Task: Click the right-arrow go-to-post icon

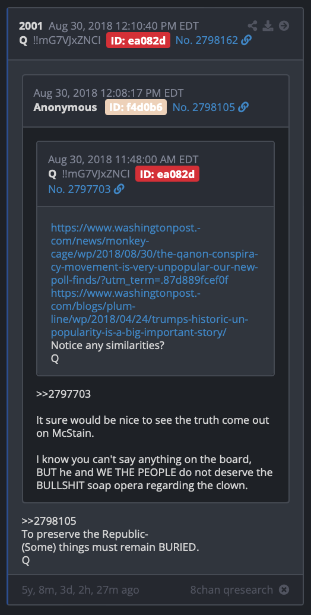Action: pyautogui.click(x=284, y=26)
